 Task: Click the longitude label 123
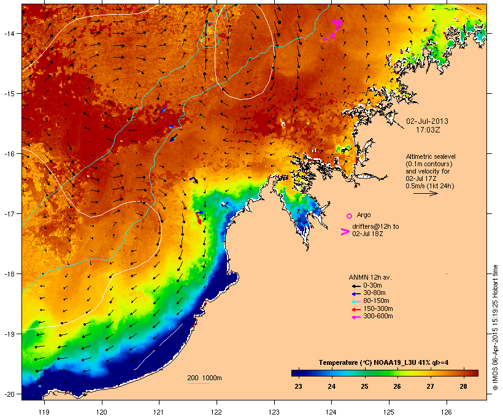point(274,412)
